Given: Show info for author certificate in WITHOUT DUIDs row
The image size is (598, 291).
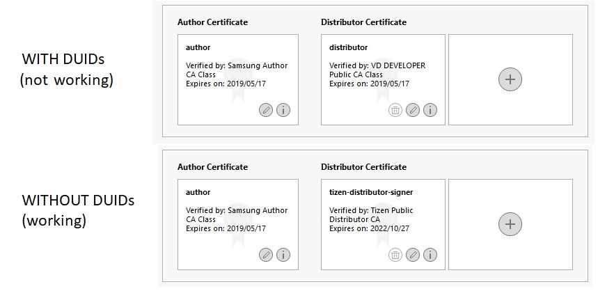Looking at the screenshot, I should pyautogui.click(x=283, y=255).
